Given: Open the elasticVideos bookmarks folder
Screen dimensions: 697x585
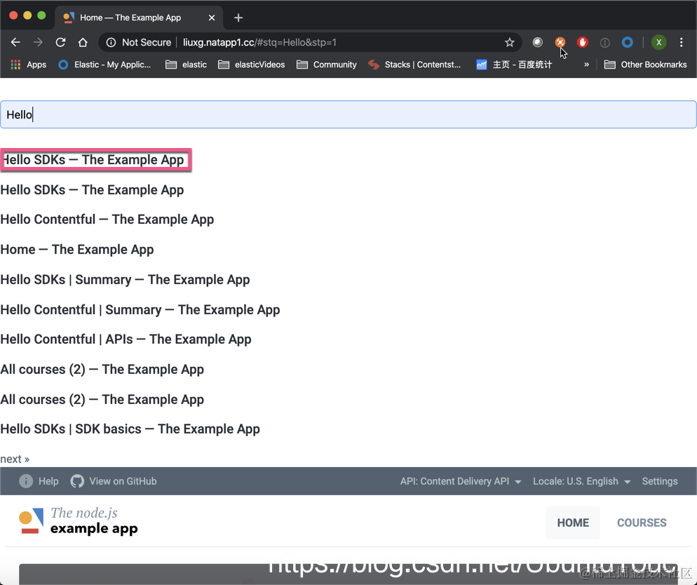Looking at the screenshot, I should click(x=251, y=65).
